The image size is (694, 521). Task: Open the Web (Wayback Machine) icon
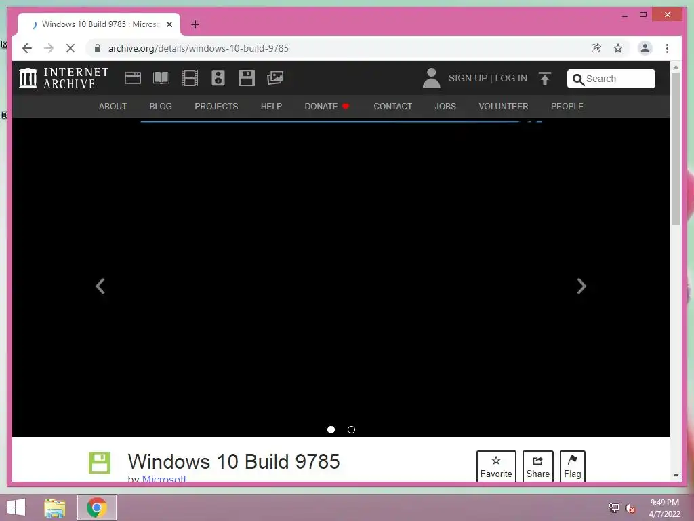pyautogui.click(x=132, y=79)
